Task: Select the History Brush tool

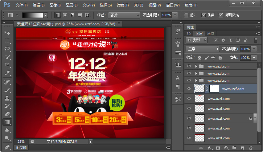Action: click(7, 106)
